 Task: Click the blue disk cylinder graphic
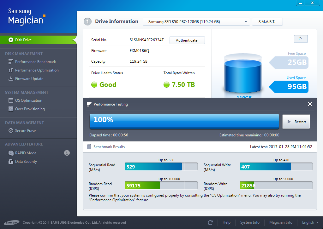pos(243,74)
